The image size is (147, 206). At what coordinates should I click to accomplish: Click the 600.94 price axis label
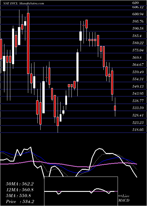(138, 14)
